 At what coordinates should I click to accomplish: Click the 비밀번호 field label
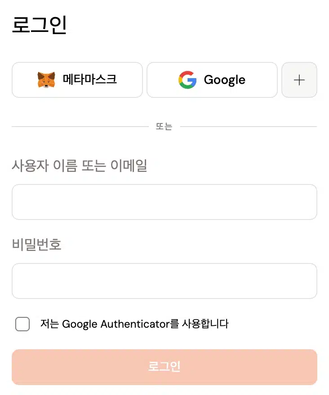36,244
